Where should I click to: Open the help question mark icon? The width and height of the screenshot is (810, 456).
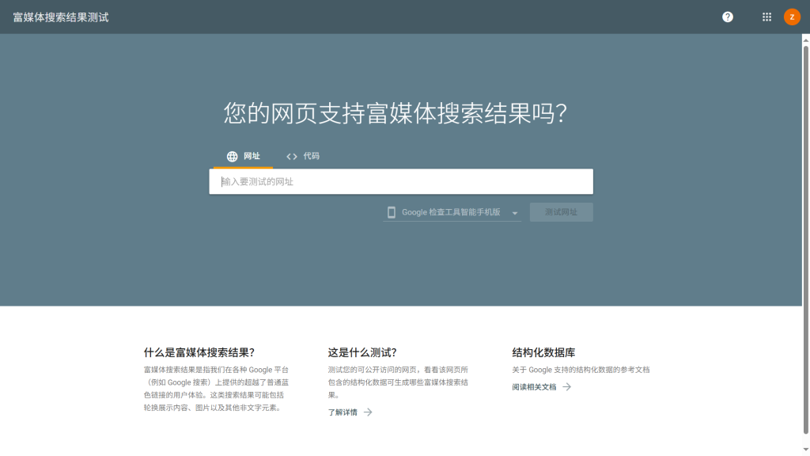click(728, 17)
